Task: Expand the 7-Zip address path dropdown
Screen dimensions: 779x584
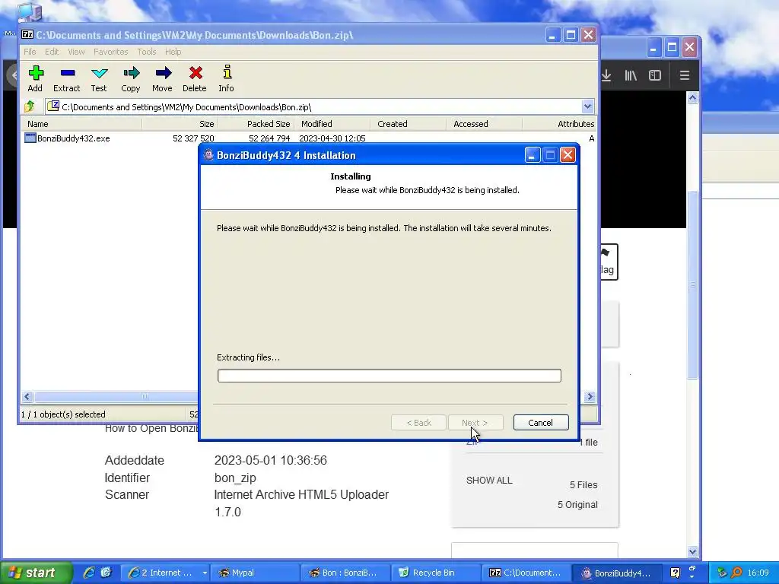Action: click(588, 106)
